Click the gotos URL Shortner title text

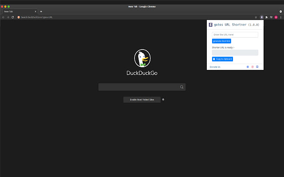pos(237,25)
